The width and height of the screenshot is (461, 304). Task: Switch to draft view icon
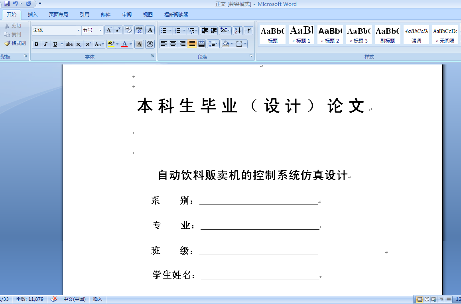coord(448,299)
